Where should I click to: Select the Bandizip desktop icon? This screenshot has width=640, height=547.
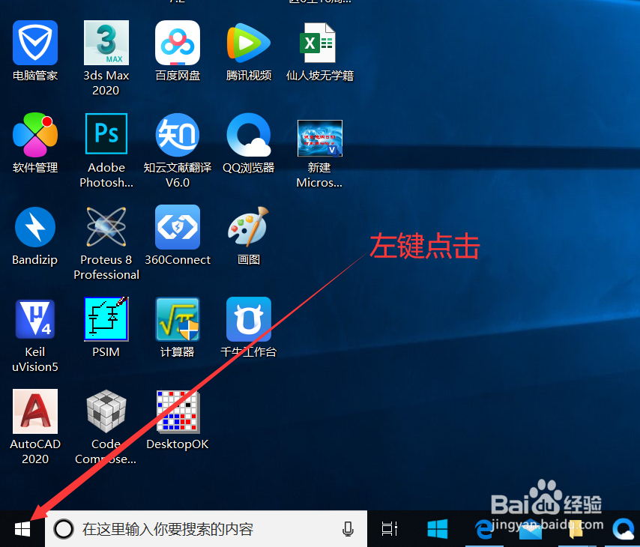[35, 227]
